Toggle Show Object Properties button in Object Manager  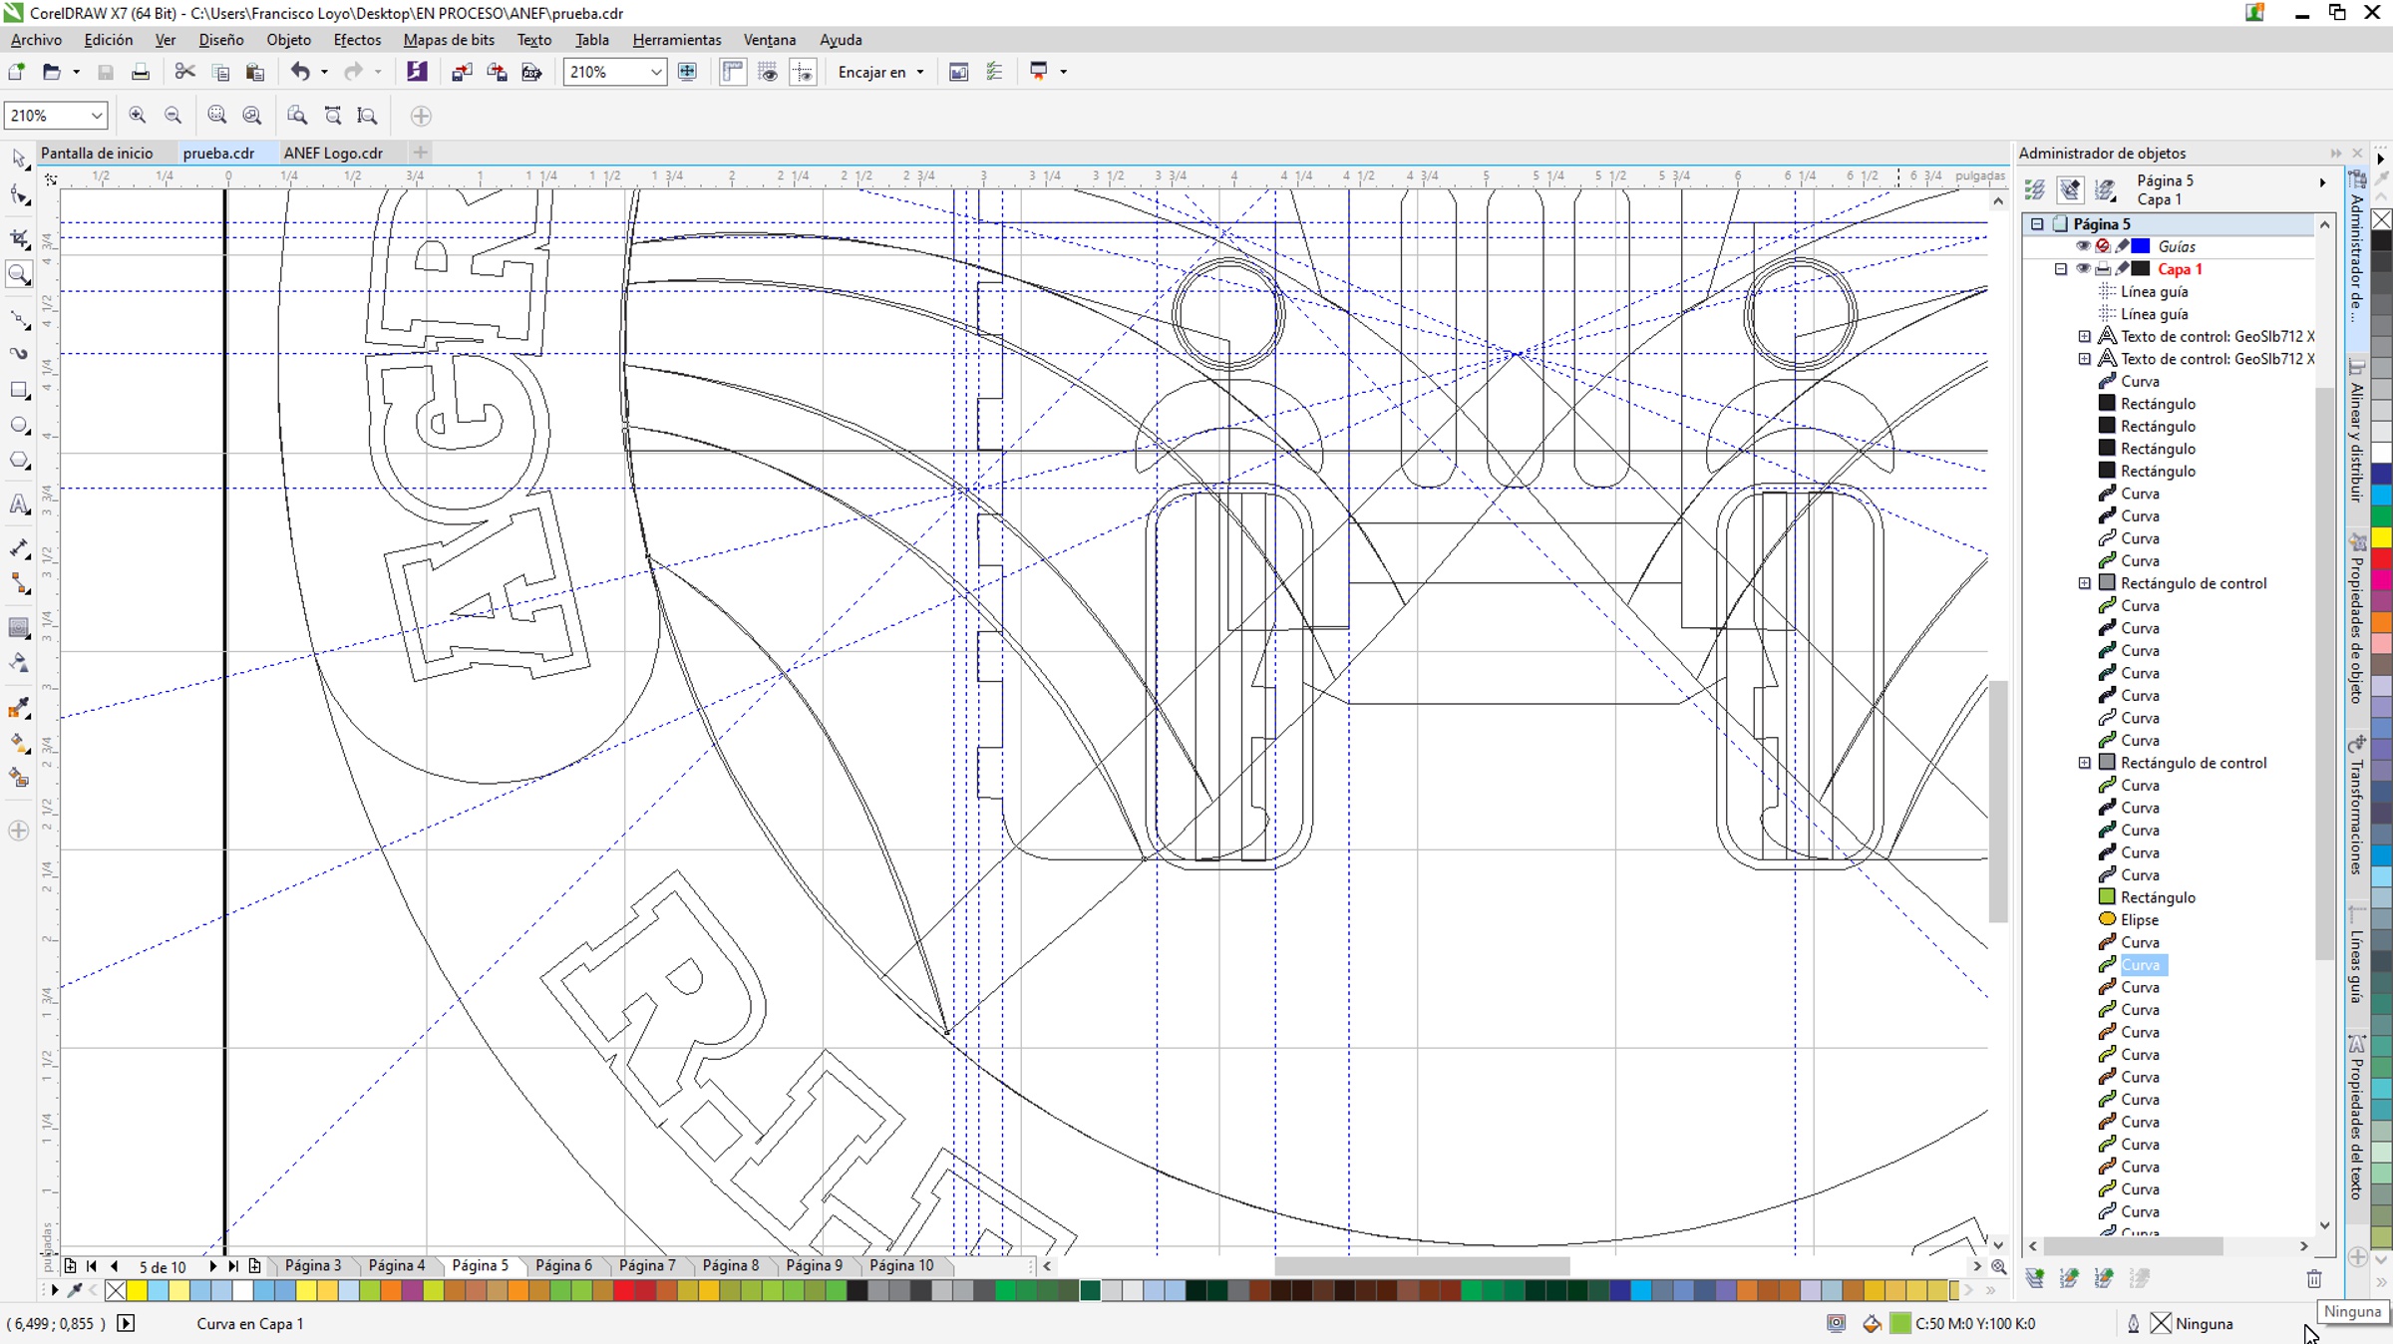[x=2035, y=189]
